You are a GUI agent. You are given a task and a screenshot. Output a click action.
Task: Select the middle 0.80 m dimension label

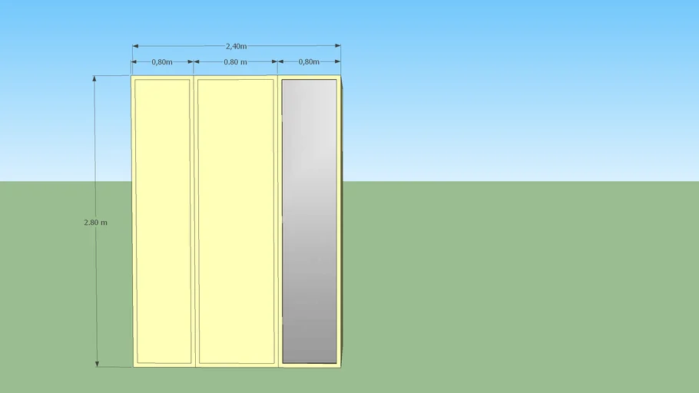[235, 61]
